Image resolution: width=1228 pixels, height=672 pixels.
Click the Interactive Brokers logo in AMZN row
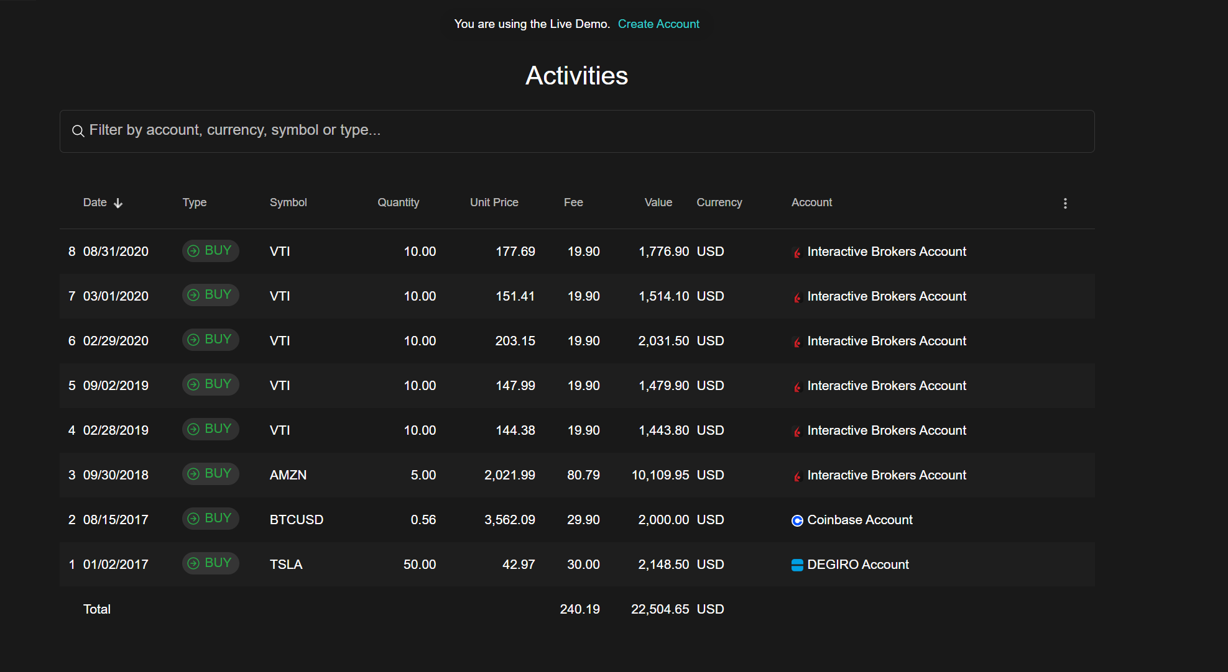click(x=797, y=476)
